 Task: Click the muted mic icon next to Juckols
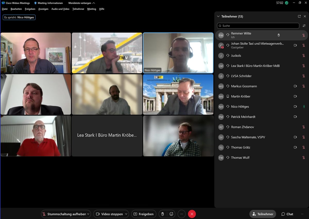click(x=304, y=56)
